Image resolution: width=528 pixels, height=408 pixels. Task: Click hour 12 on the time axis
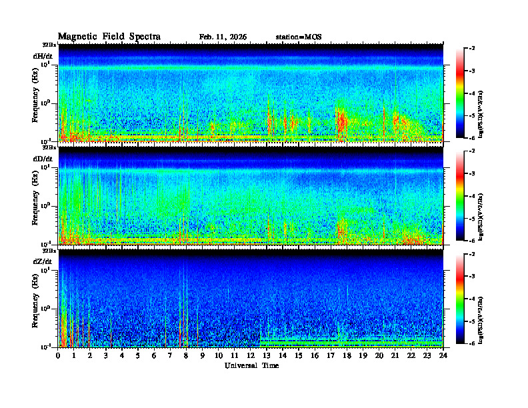251,355
